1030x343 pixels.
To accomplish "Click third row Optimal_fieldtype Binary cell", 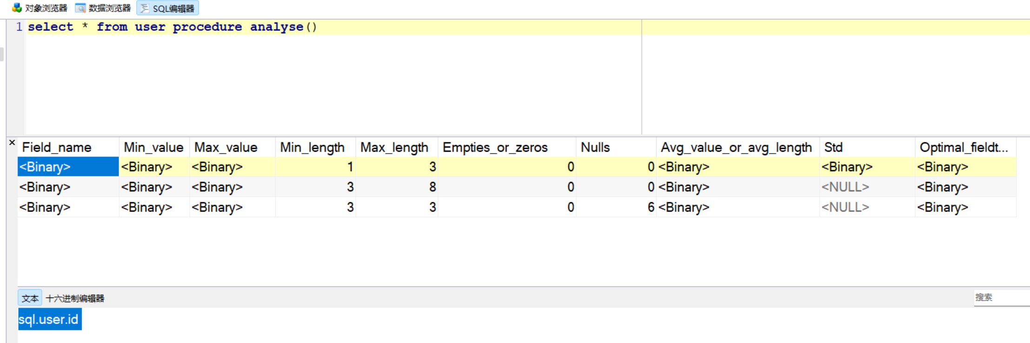I will pyautogui.click(x=966, y=207).
